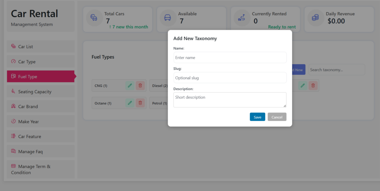
Task: Select Fuel Type menu item
Action: pyautogui.click(x=41, y=76)
